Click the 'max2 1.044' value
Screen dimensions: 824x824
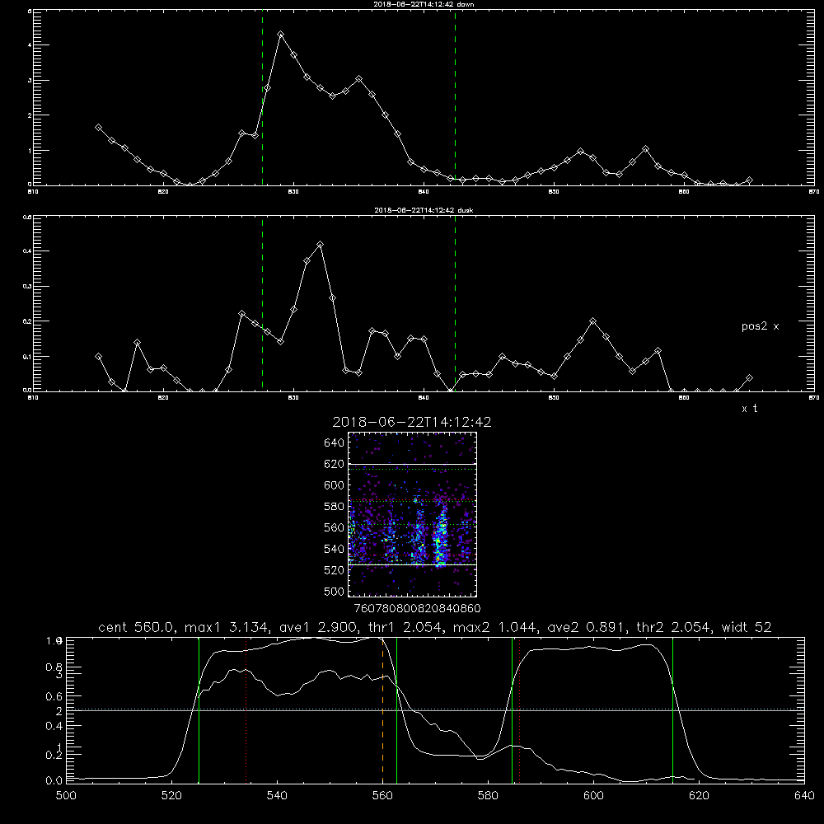pos(497,627)
